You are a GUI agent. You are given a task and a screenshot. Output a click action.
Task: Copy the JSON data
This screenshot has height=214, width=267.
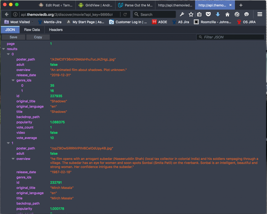[x=38, y=37]
